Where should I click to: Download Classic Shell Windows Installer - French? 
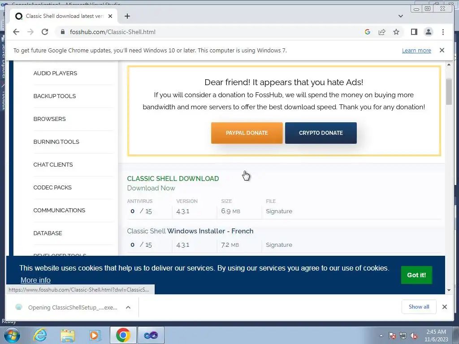190,231
